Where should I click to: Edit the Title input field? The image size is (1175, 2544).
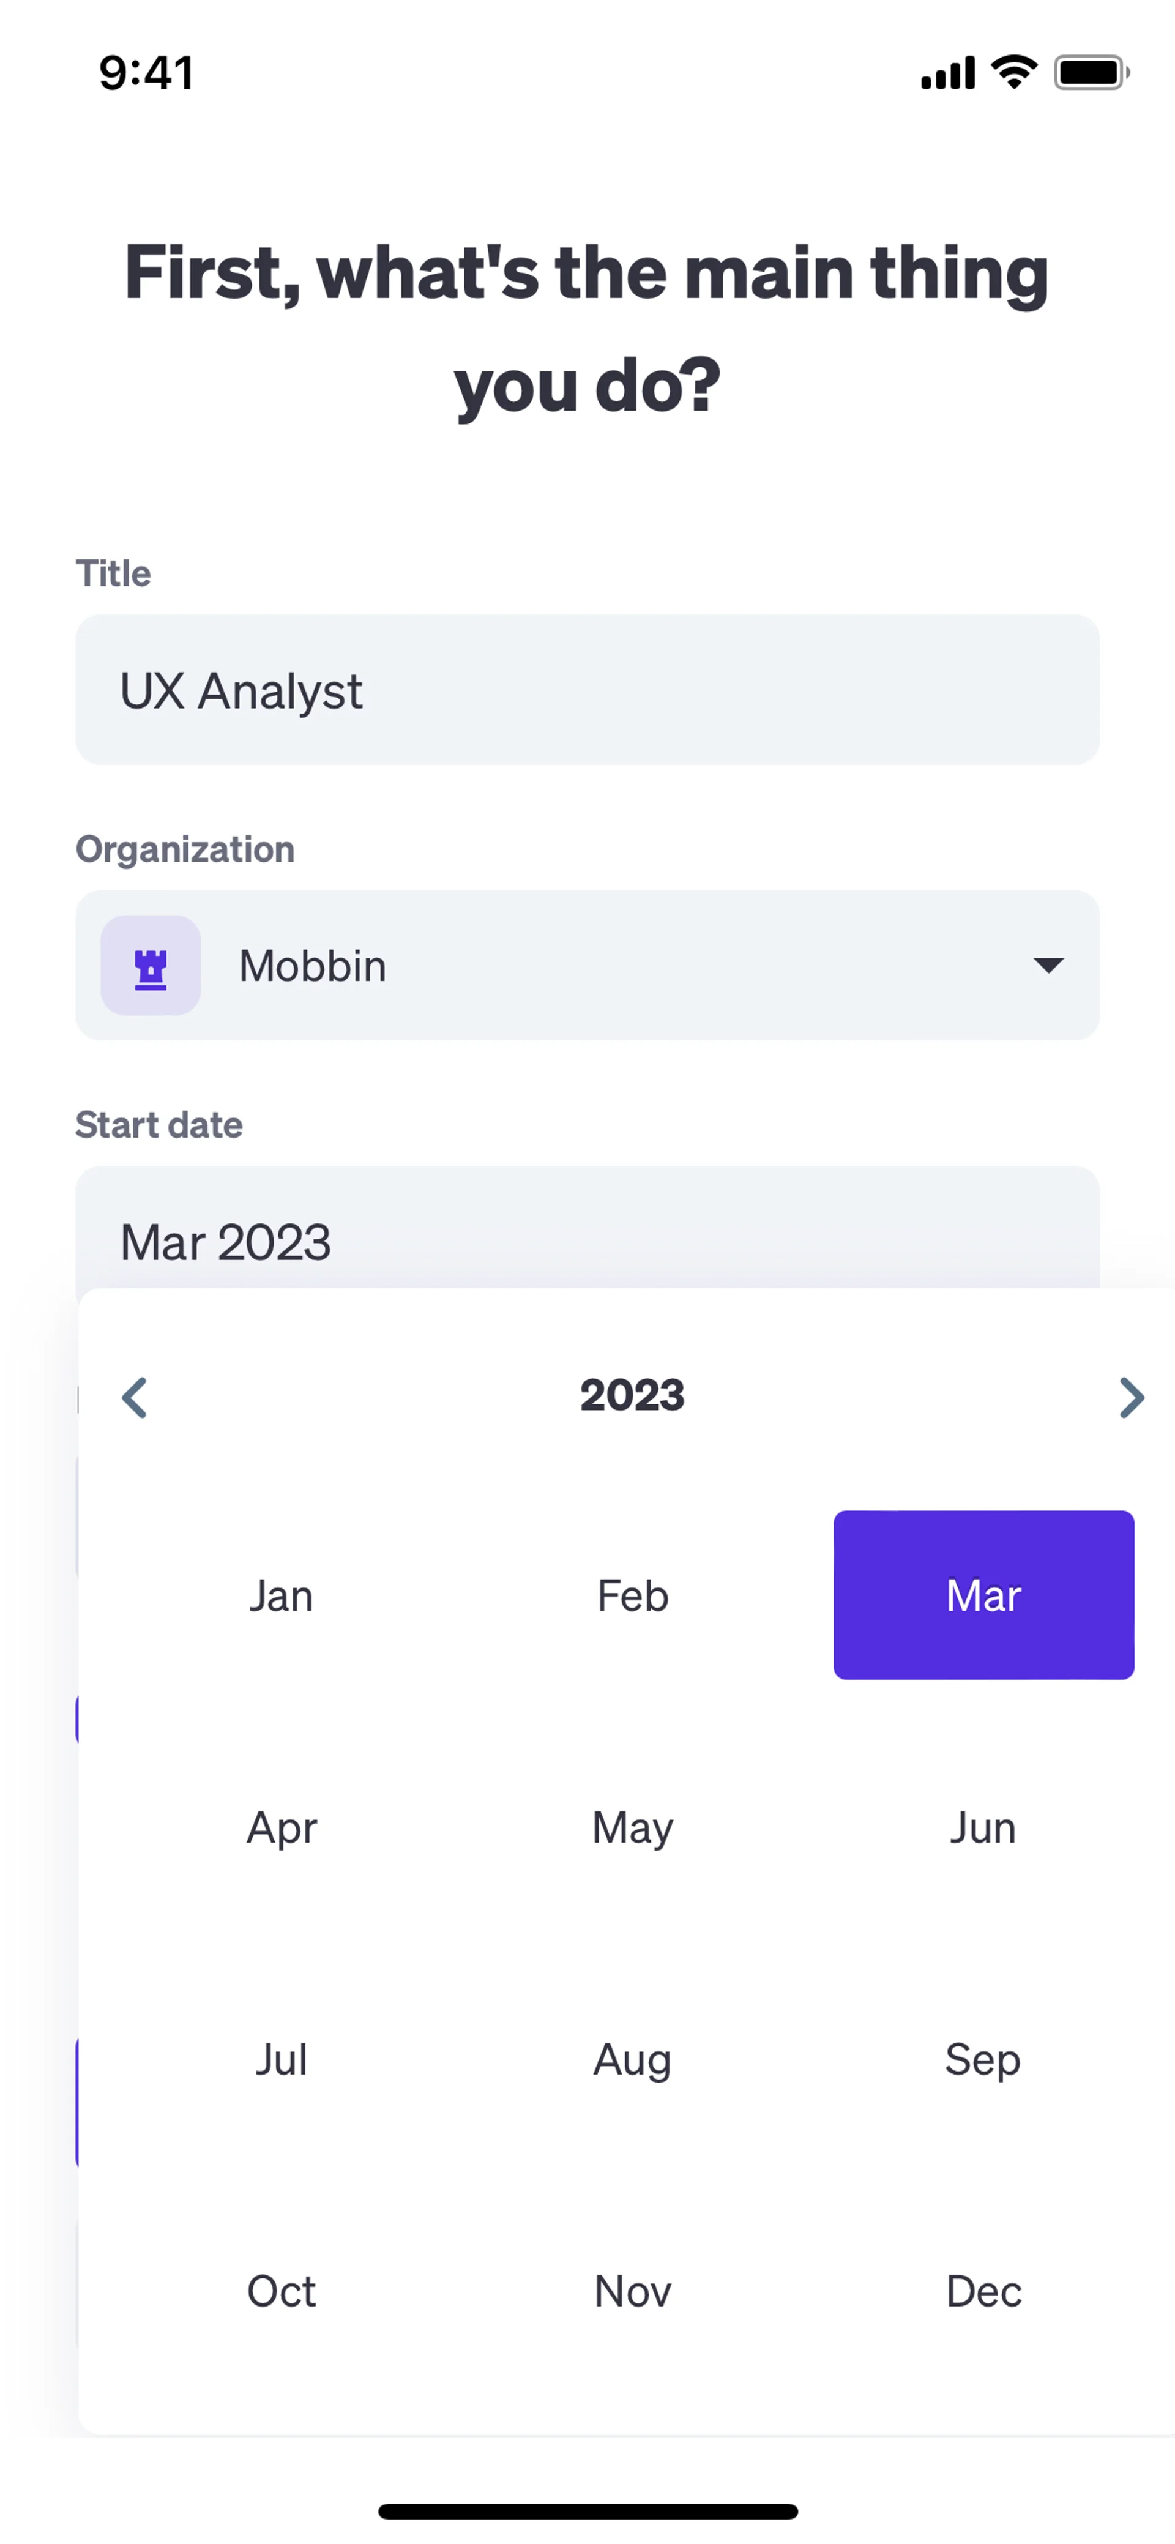(586, 689)
